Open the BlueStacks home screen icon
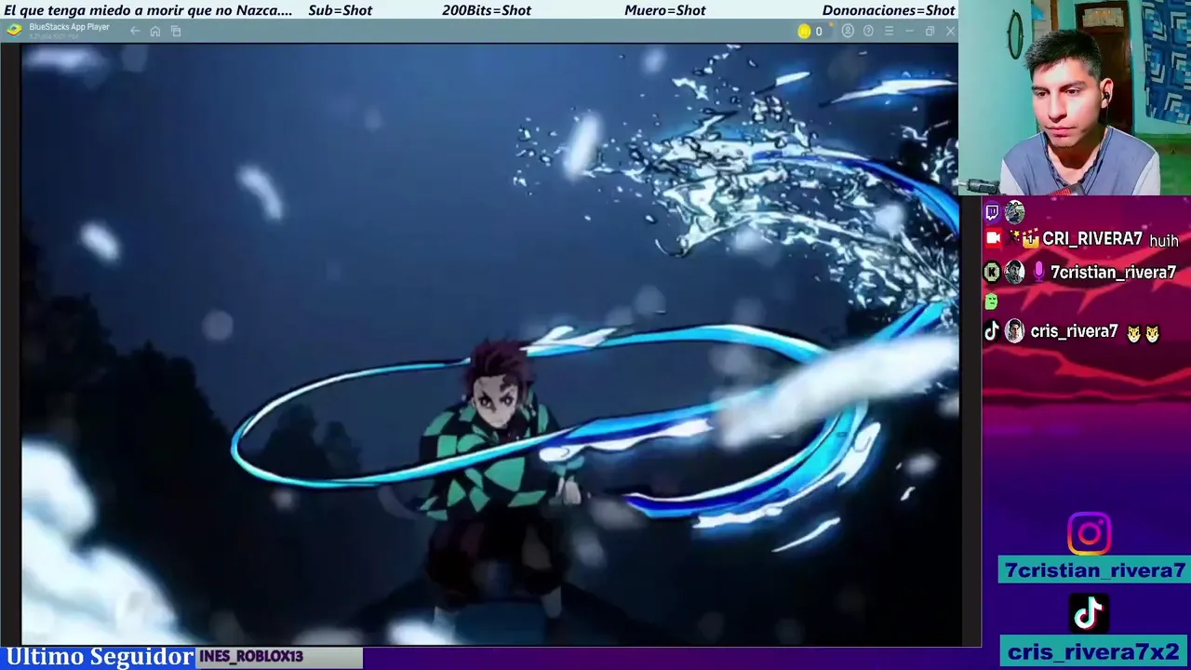The height and width of the screenshot is (670, 1191). tap(155, 31)
